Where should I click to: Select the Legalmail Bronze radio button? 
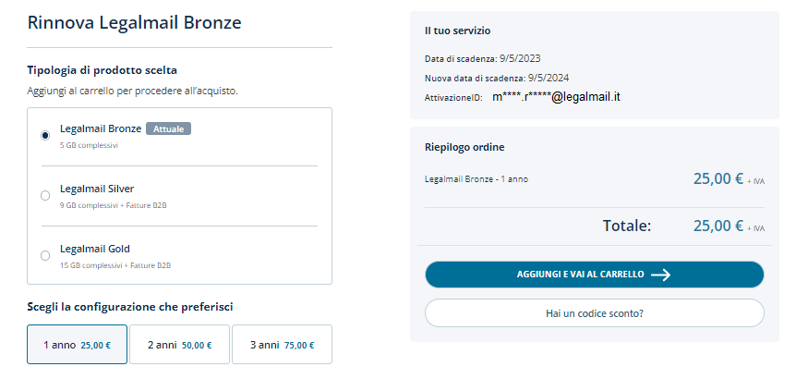pos(45,135)
